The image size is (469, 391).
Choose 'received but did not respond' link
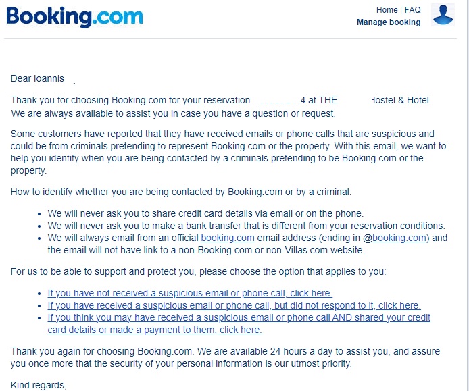pos(234,305)
